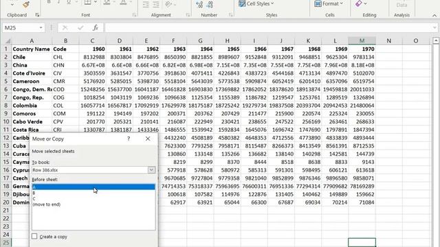Expand the formula bar chevron

tap(434, 27)
